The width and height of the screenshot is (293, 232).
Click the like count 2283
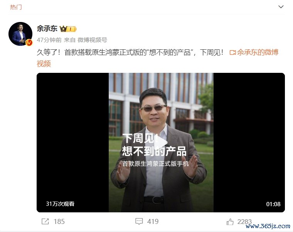[x=244, y=222]
